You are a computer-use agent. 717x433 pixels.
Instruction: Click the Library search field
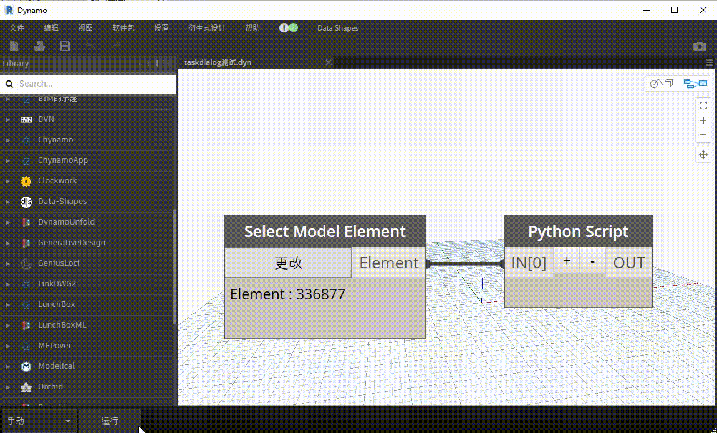coord(89,84)
